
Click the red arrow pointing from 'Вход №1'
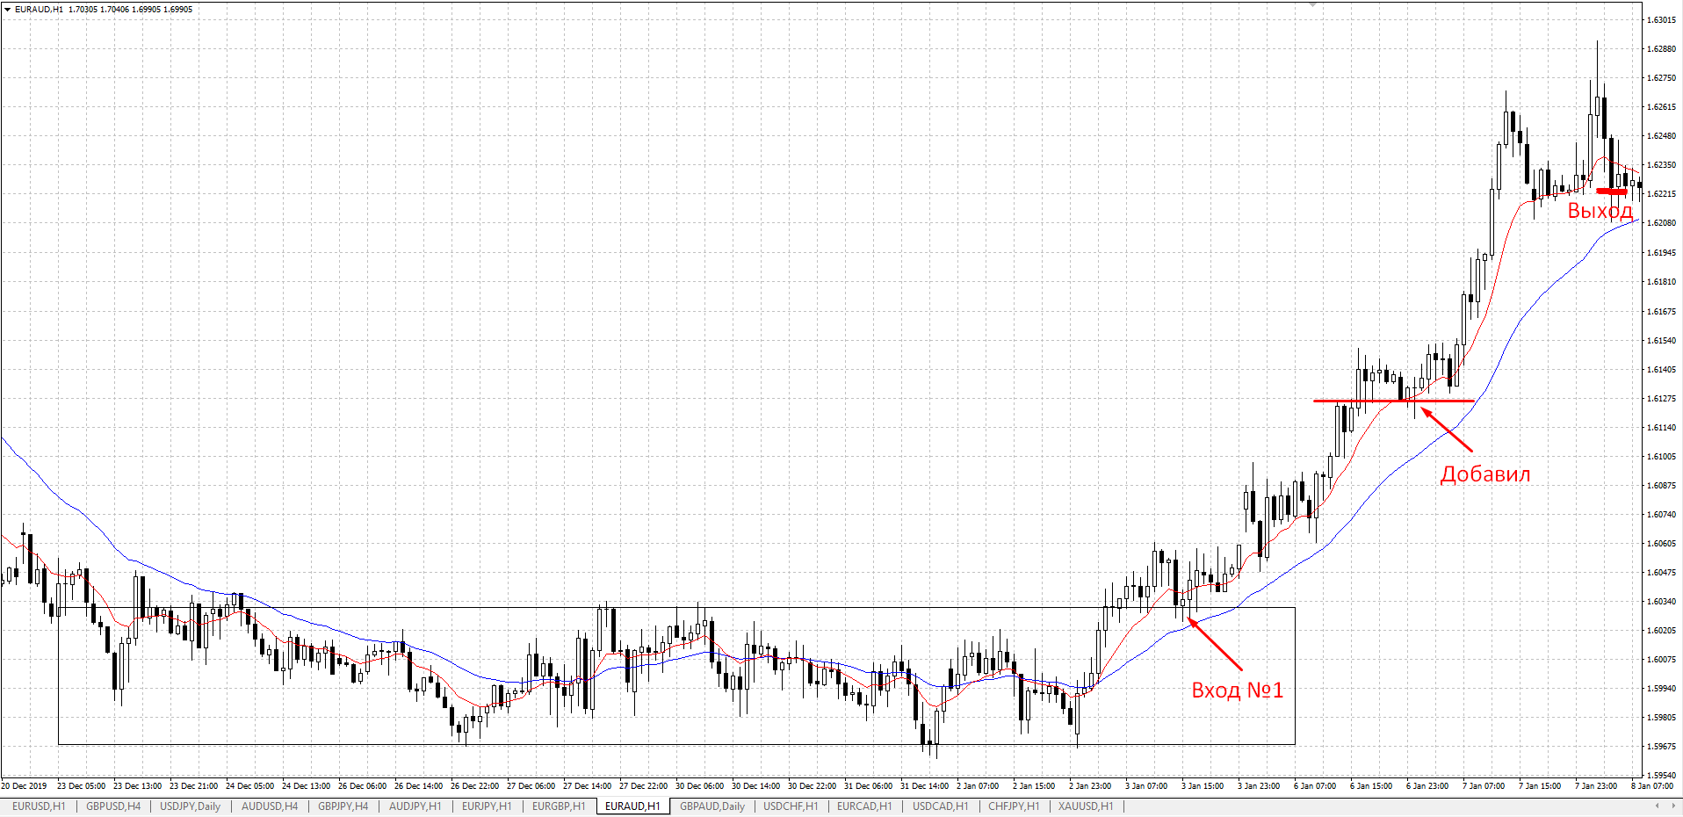[x=1215, y=644]
